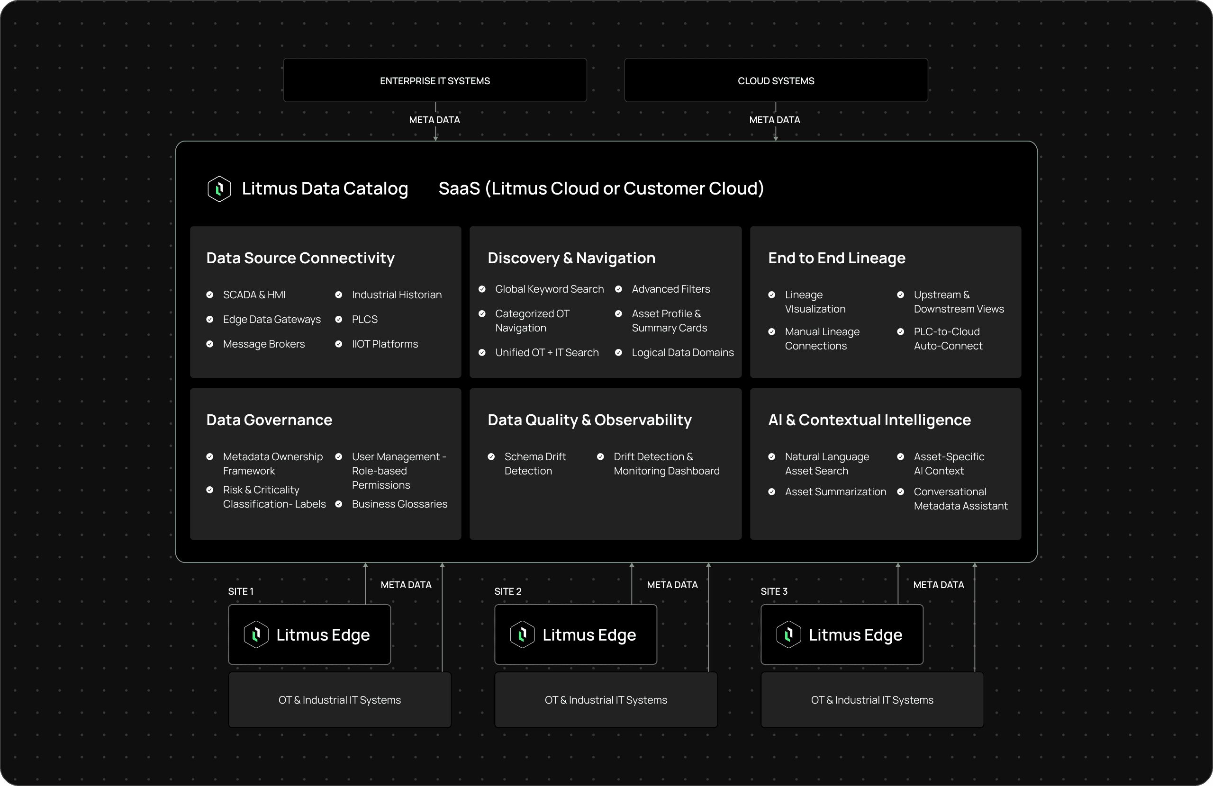Click the checkmark icon beside Schema Drift Detection

(491, 457)
